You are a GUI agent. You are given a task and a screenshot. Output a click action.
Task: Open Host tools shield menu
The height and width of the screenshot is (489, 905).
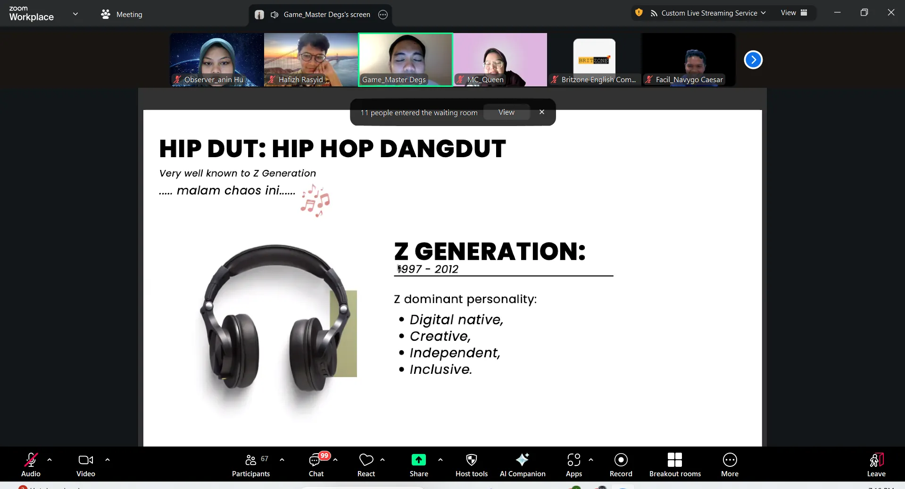point(471,465)
